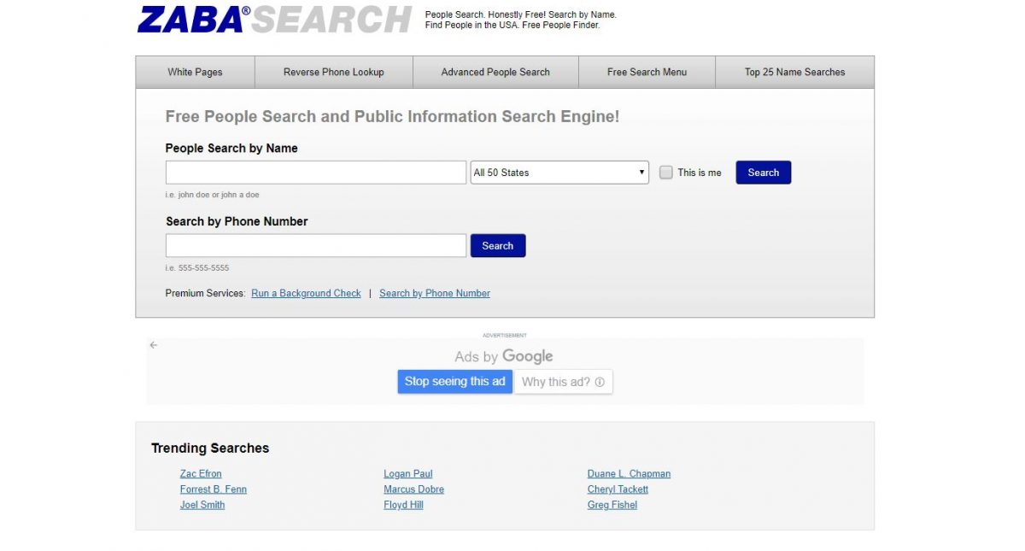View Top 25 Name Searches tab
Image resolution: width=1025 pixels, height=551 pixels.
coord(794,72)
